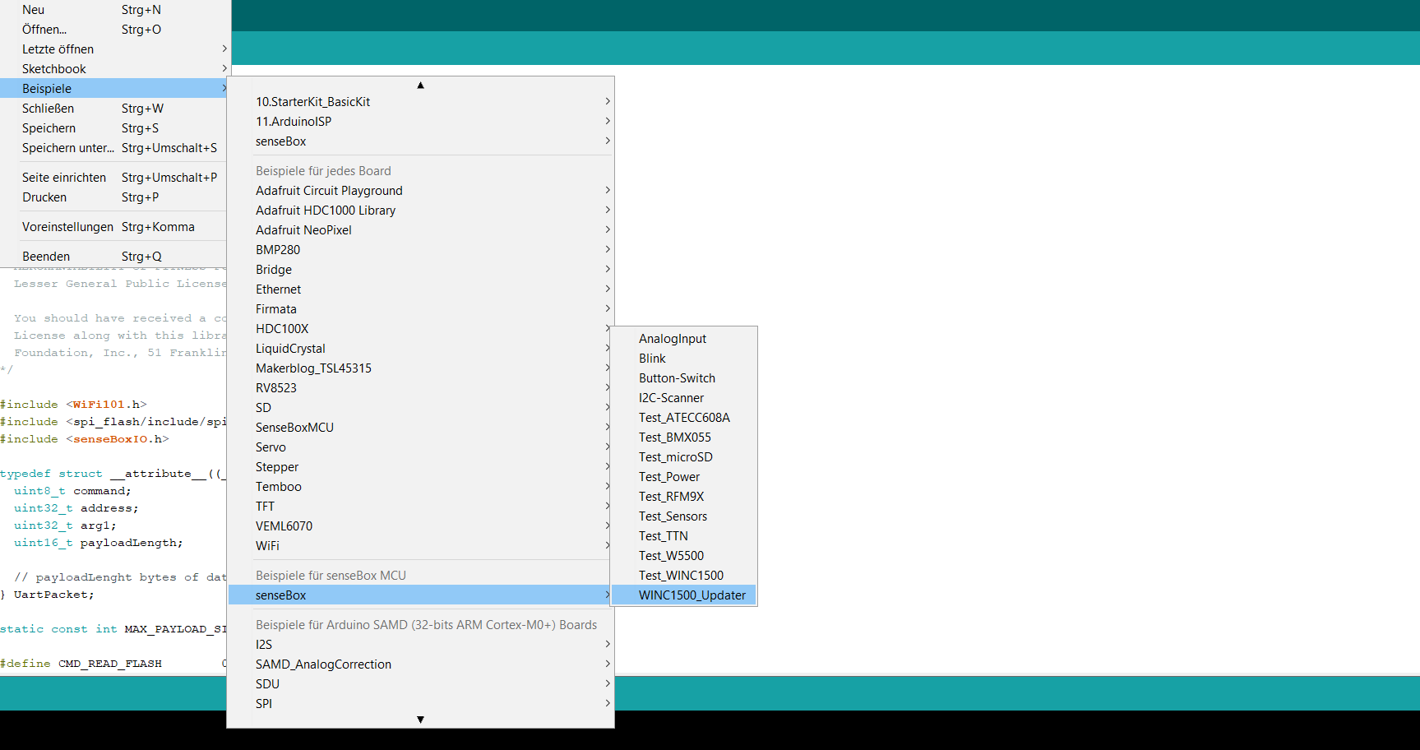Image resolution: width=1420 pixels, height=750 pixels.
Task: Open Makerblog_TSL45315 examples
Action: 420,368
